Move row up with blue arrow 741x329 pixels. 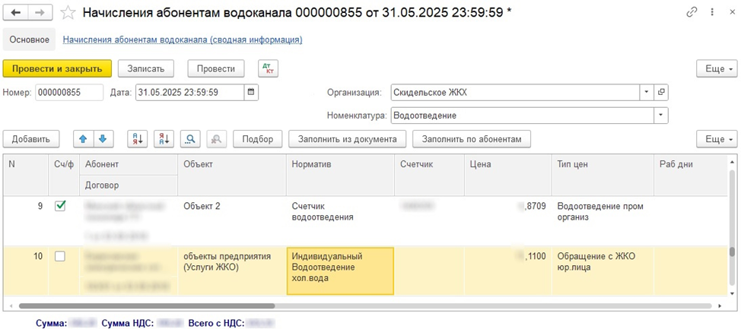(x=84, y=139)
